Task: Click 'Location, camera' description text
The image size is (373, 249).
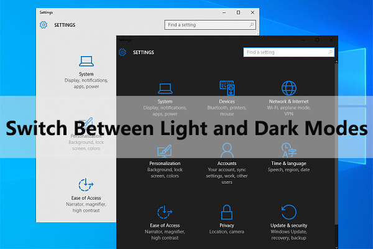Action: click(227, 232)
